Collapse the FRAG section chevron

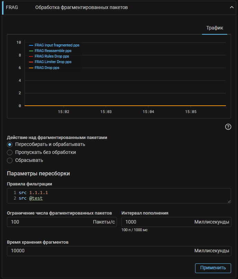(232, 7)
